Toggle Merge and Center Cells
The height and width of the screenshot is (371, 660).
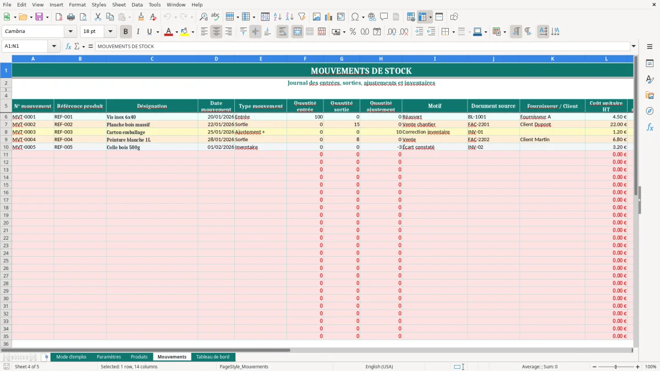pyautogui.click(x=298, y=32)
